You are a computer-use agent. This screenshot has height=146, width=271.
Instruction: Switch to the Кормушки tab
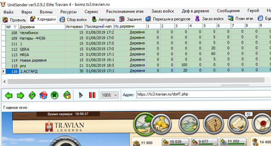[x=43, y=19]
